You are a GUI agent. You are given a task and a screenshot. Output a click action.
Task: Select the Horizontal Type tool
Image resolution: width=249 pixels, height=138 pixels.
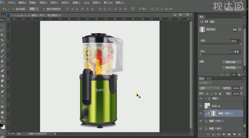2,97
